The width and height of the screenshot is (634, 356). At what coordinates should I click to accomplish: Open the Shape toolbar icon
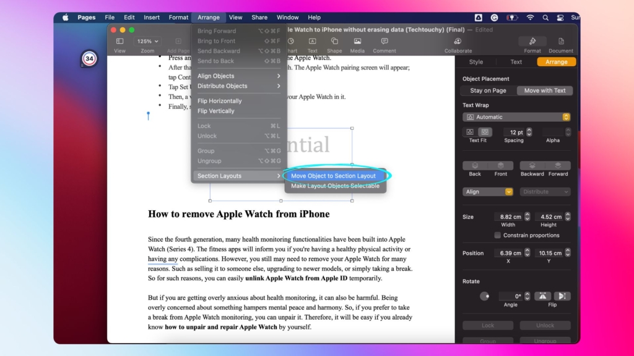(334, 41)
